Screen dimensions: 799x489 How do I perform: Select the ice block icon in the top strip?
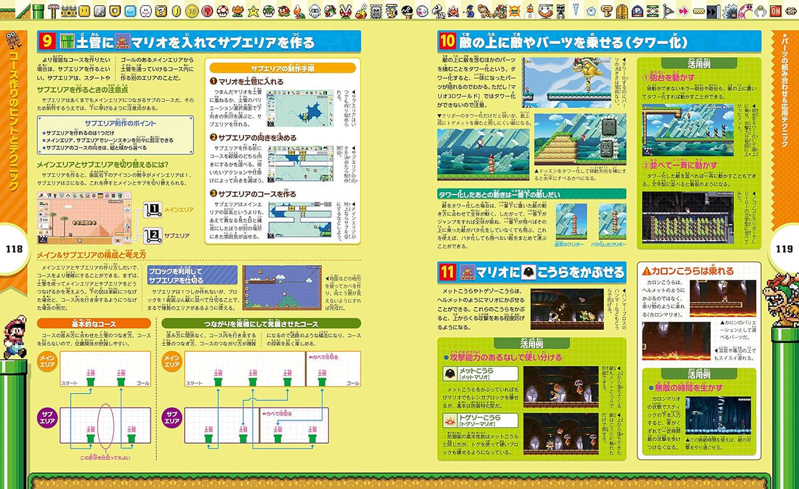pyautogui.click(x=130, y=11)
